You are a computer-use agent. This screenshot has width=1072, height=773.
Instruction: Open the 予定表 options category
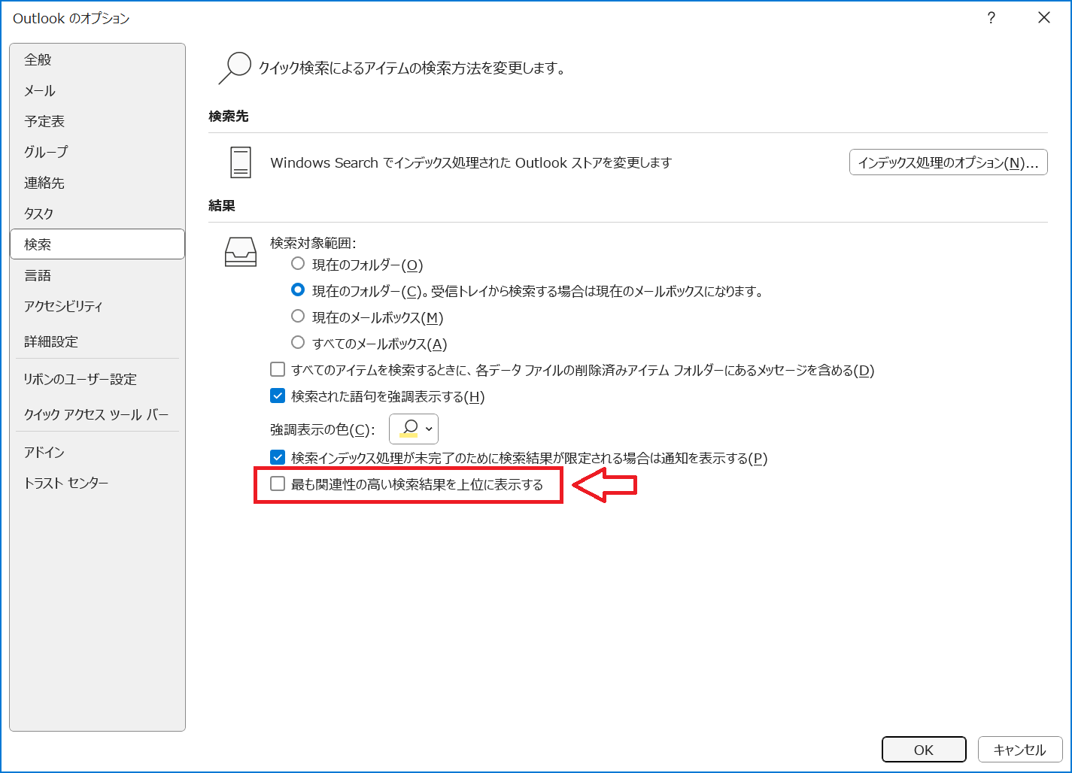(x=97, y=121)
